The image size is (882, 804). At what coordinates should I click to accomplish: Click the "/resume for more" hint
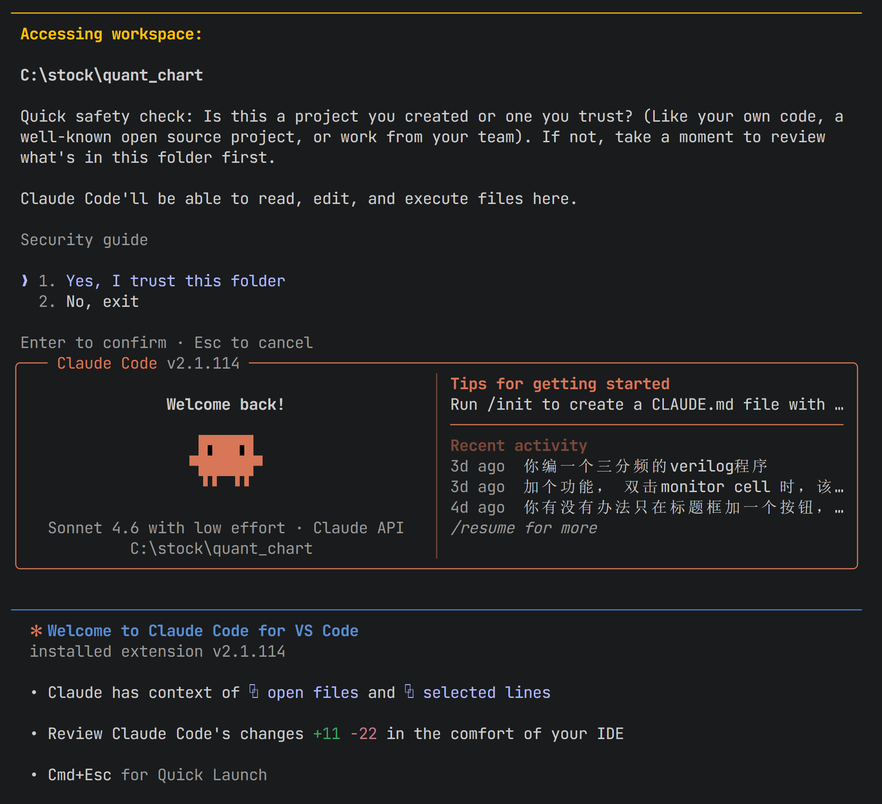pos(524,528)
